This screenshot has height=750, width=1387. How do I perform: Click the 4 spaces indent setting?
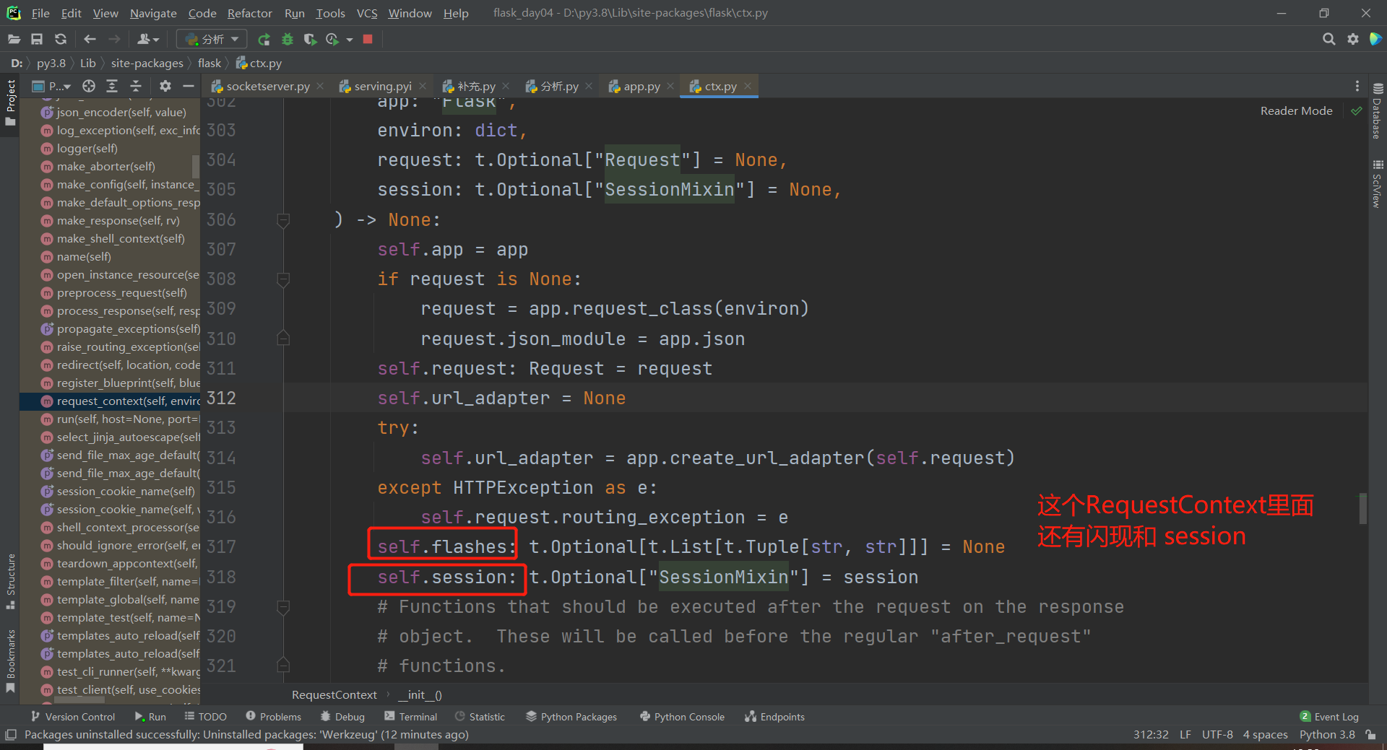tap(1266, 735)
